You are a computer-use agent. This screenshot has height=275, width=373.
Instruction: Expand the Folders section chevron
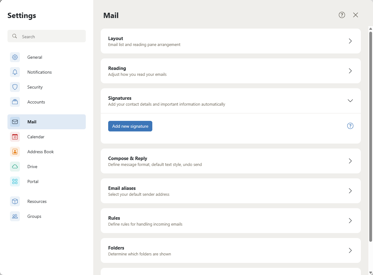(x=350, y=250)
